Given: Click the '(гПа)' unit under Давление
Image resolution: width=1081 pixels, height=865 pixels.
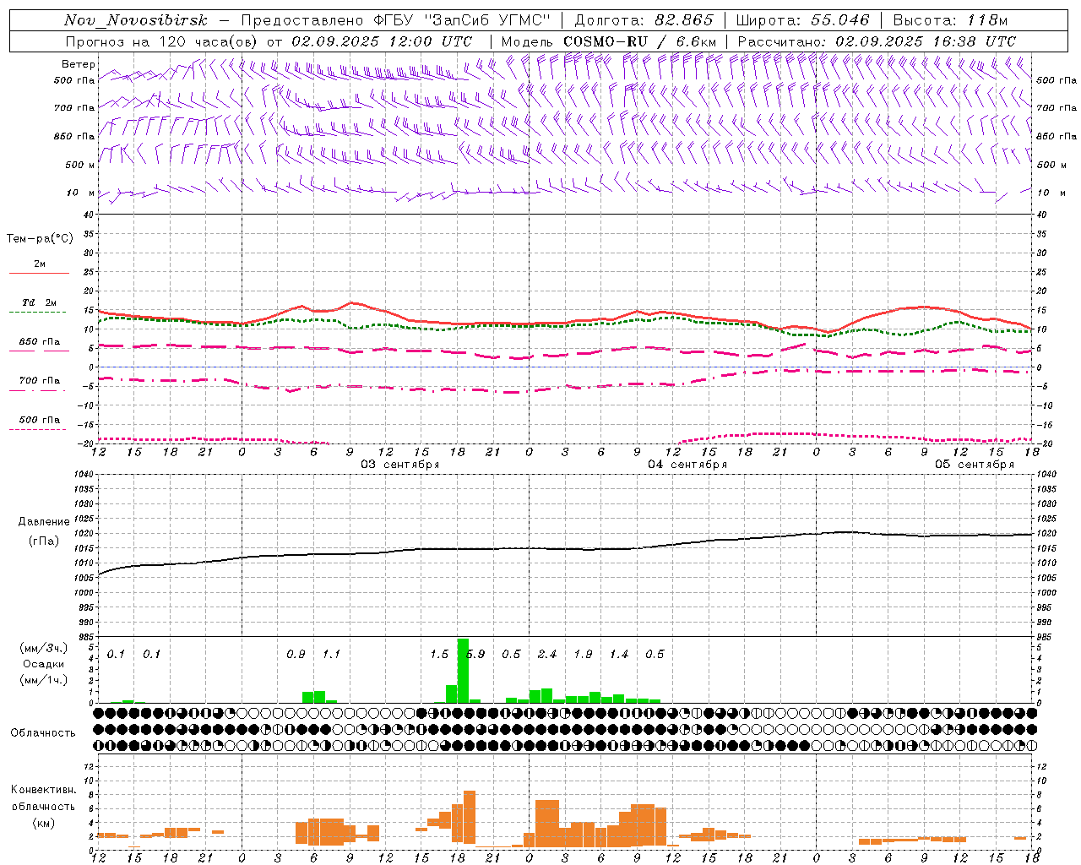Looking at the screenshot, I should point(44,541).
